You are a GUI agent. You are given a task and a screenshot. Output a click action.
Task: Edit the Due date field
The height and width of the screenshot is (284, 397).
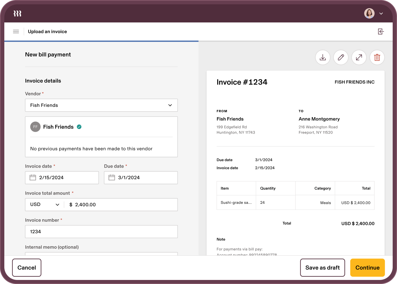(x=141, y=178)
